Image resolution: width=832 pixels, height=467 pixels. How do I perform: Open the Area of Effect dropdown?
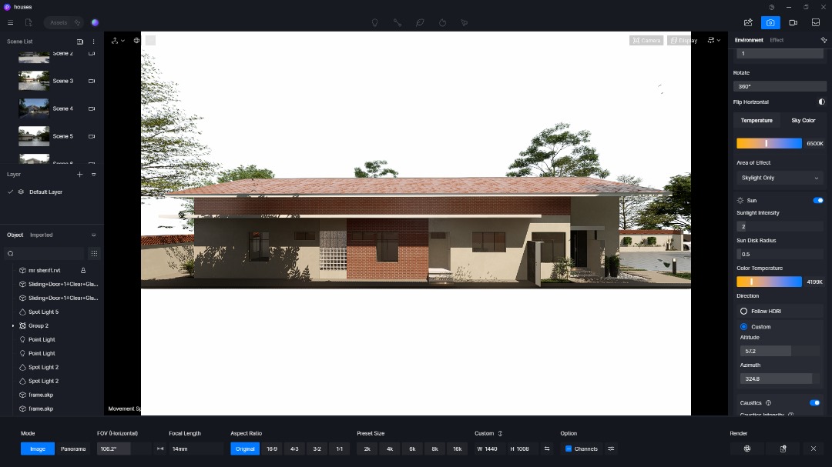(780, 178)
